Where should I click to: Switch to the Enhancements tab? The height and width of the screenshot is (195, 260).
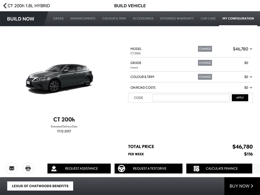pyautogui.click(x=83, y=18)
